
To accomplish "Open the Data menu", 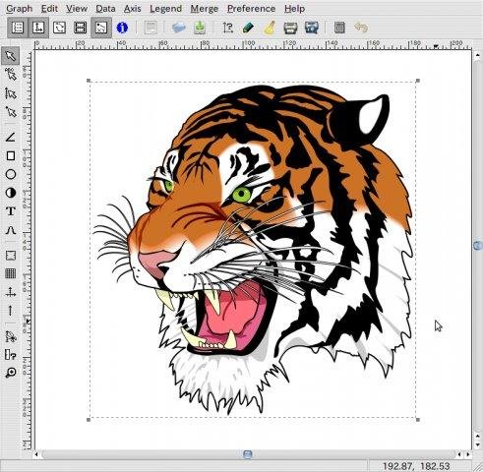I will click(x=105, y=9).
